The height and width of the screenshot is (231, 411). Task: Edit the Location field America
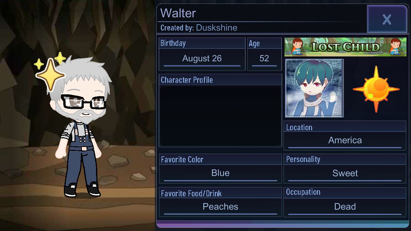pos(345,140)
